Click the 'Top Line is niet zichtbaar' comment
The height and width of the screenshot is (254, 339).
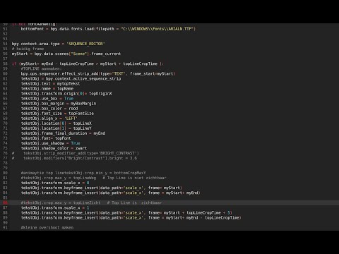[x=134, y=178]
